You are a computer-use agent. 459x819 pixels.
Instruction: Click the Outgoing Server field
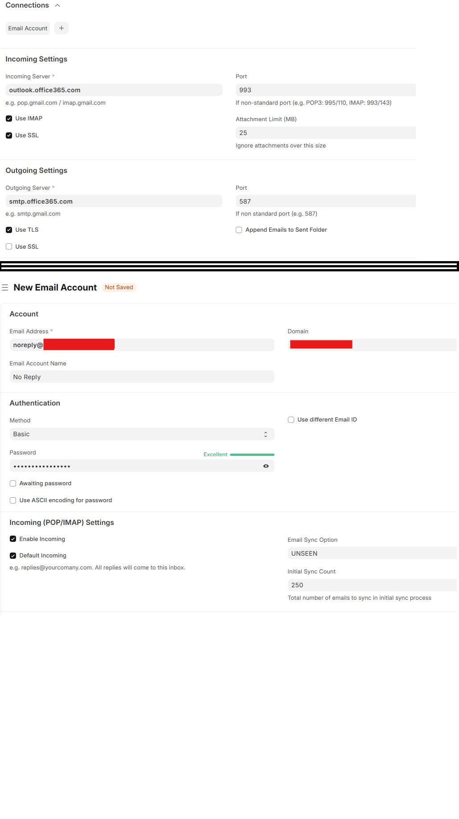pos(114,201)
